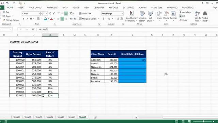Open the INSERT ribbon tab
Image resolution: width=218 pixels, height=123 pixels.
(x=21, y=8)
